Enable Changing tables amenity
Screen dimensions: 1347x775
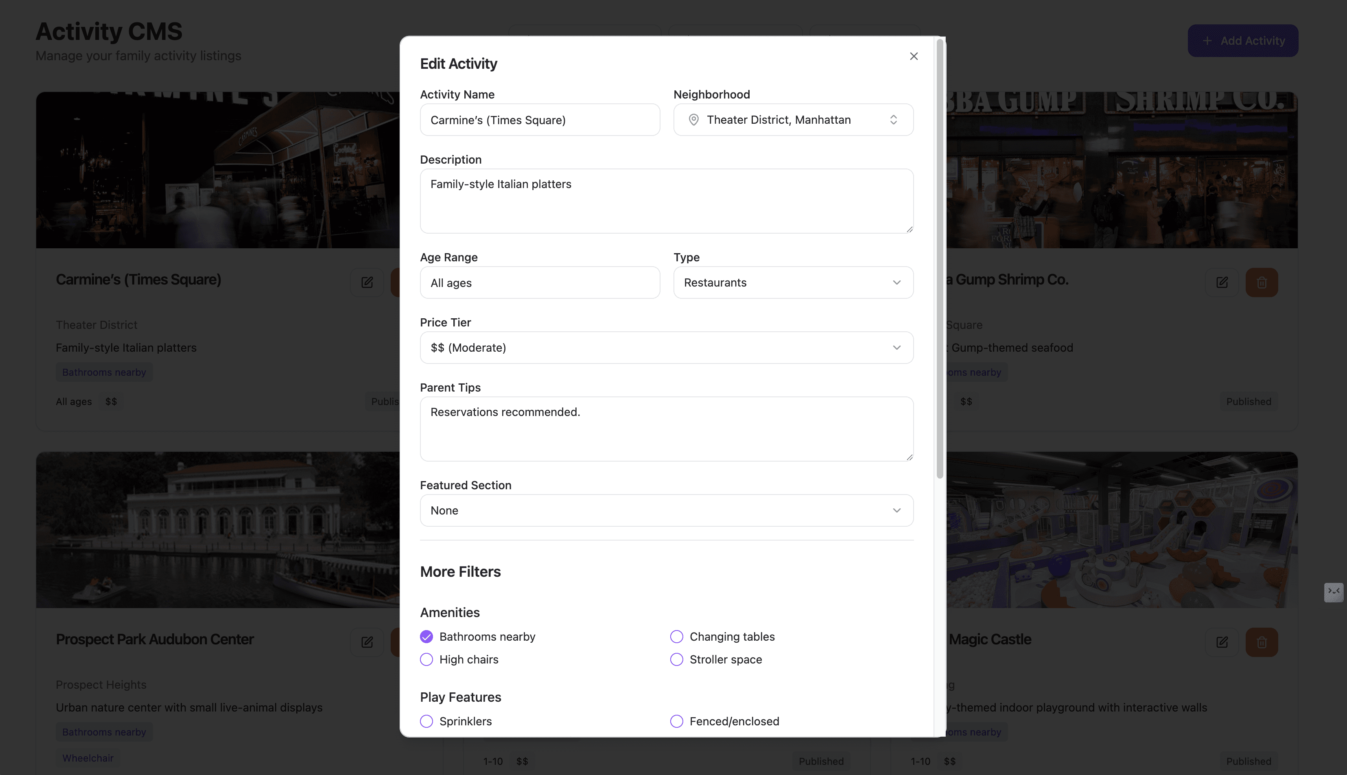click(x=676, y=637)
